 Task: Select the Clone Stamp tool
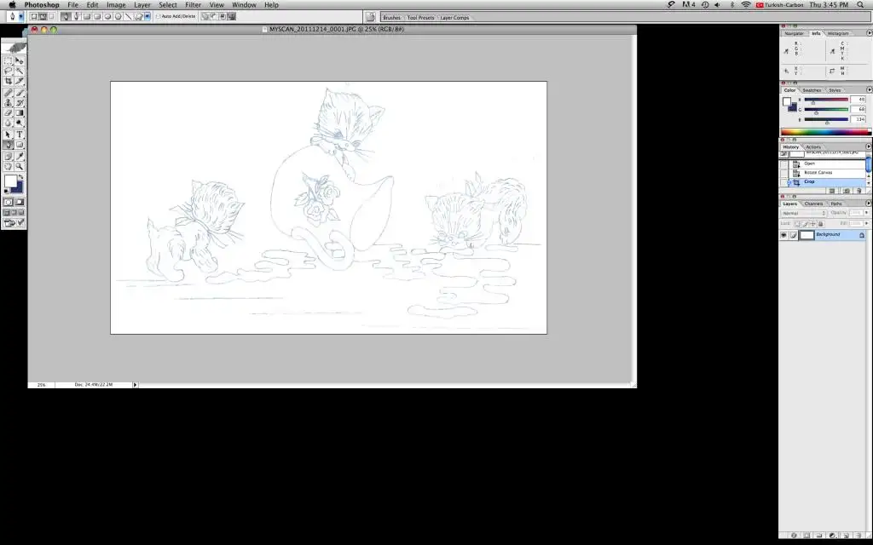coord(9,102)
